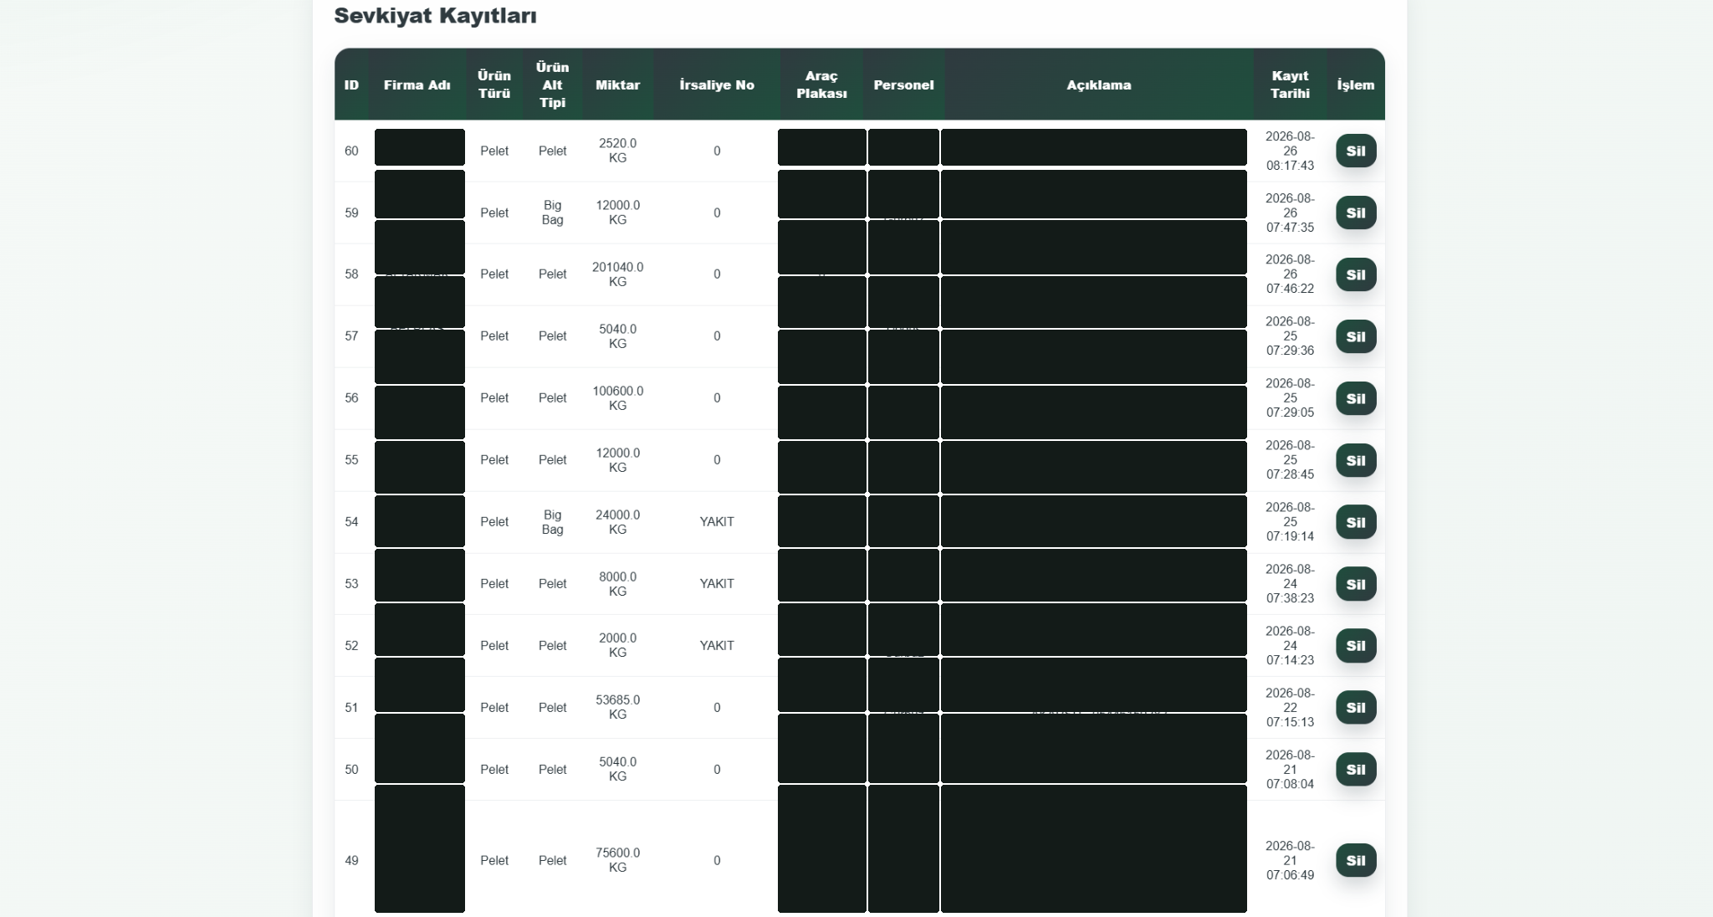This screenshot has height=917, width=1713.
Task: Click the 8000.0 KG quantity cell
Action: [x=617, y=584]
